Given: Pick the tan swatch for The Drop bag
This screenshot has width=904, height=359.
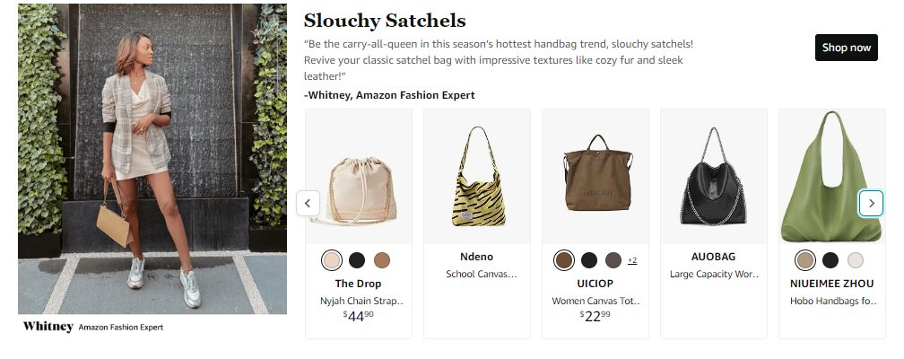Looking at the screenshot, I should pyautogui.click(x=382, y=260).
